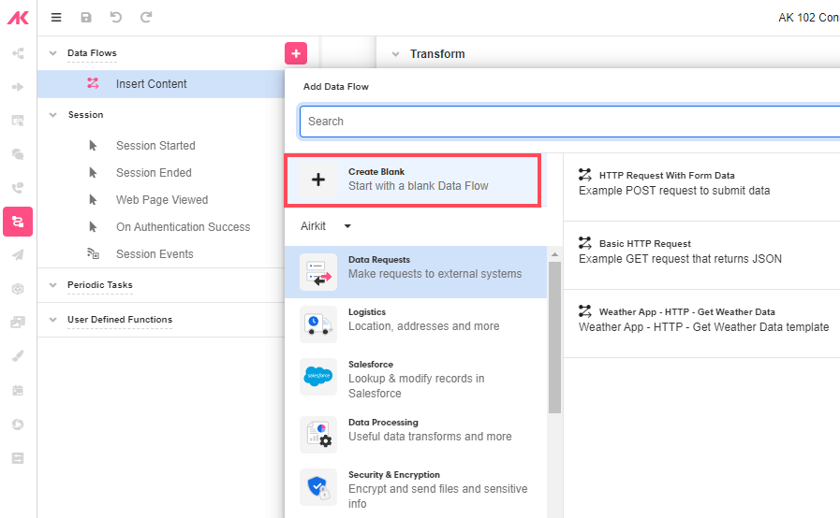Screen dimensions: 840x518
Task: Select the highlighted Data Flows sidebar icon
Action: (18, 222)
